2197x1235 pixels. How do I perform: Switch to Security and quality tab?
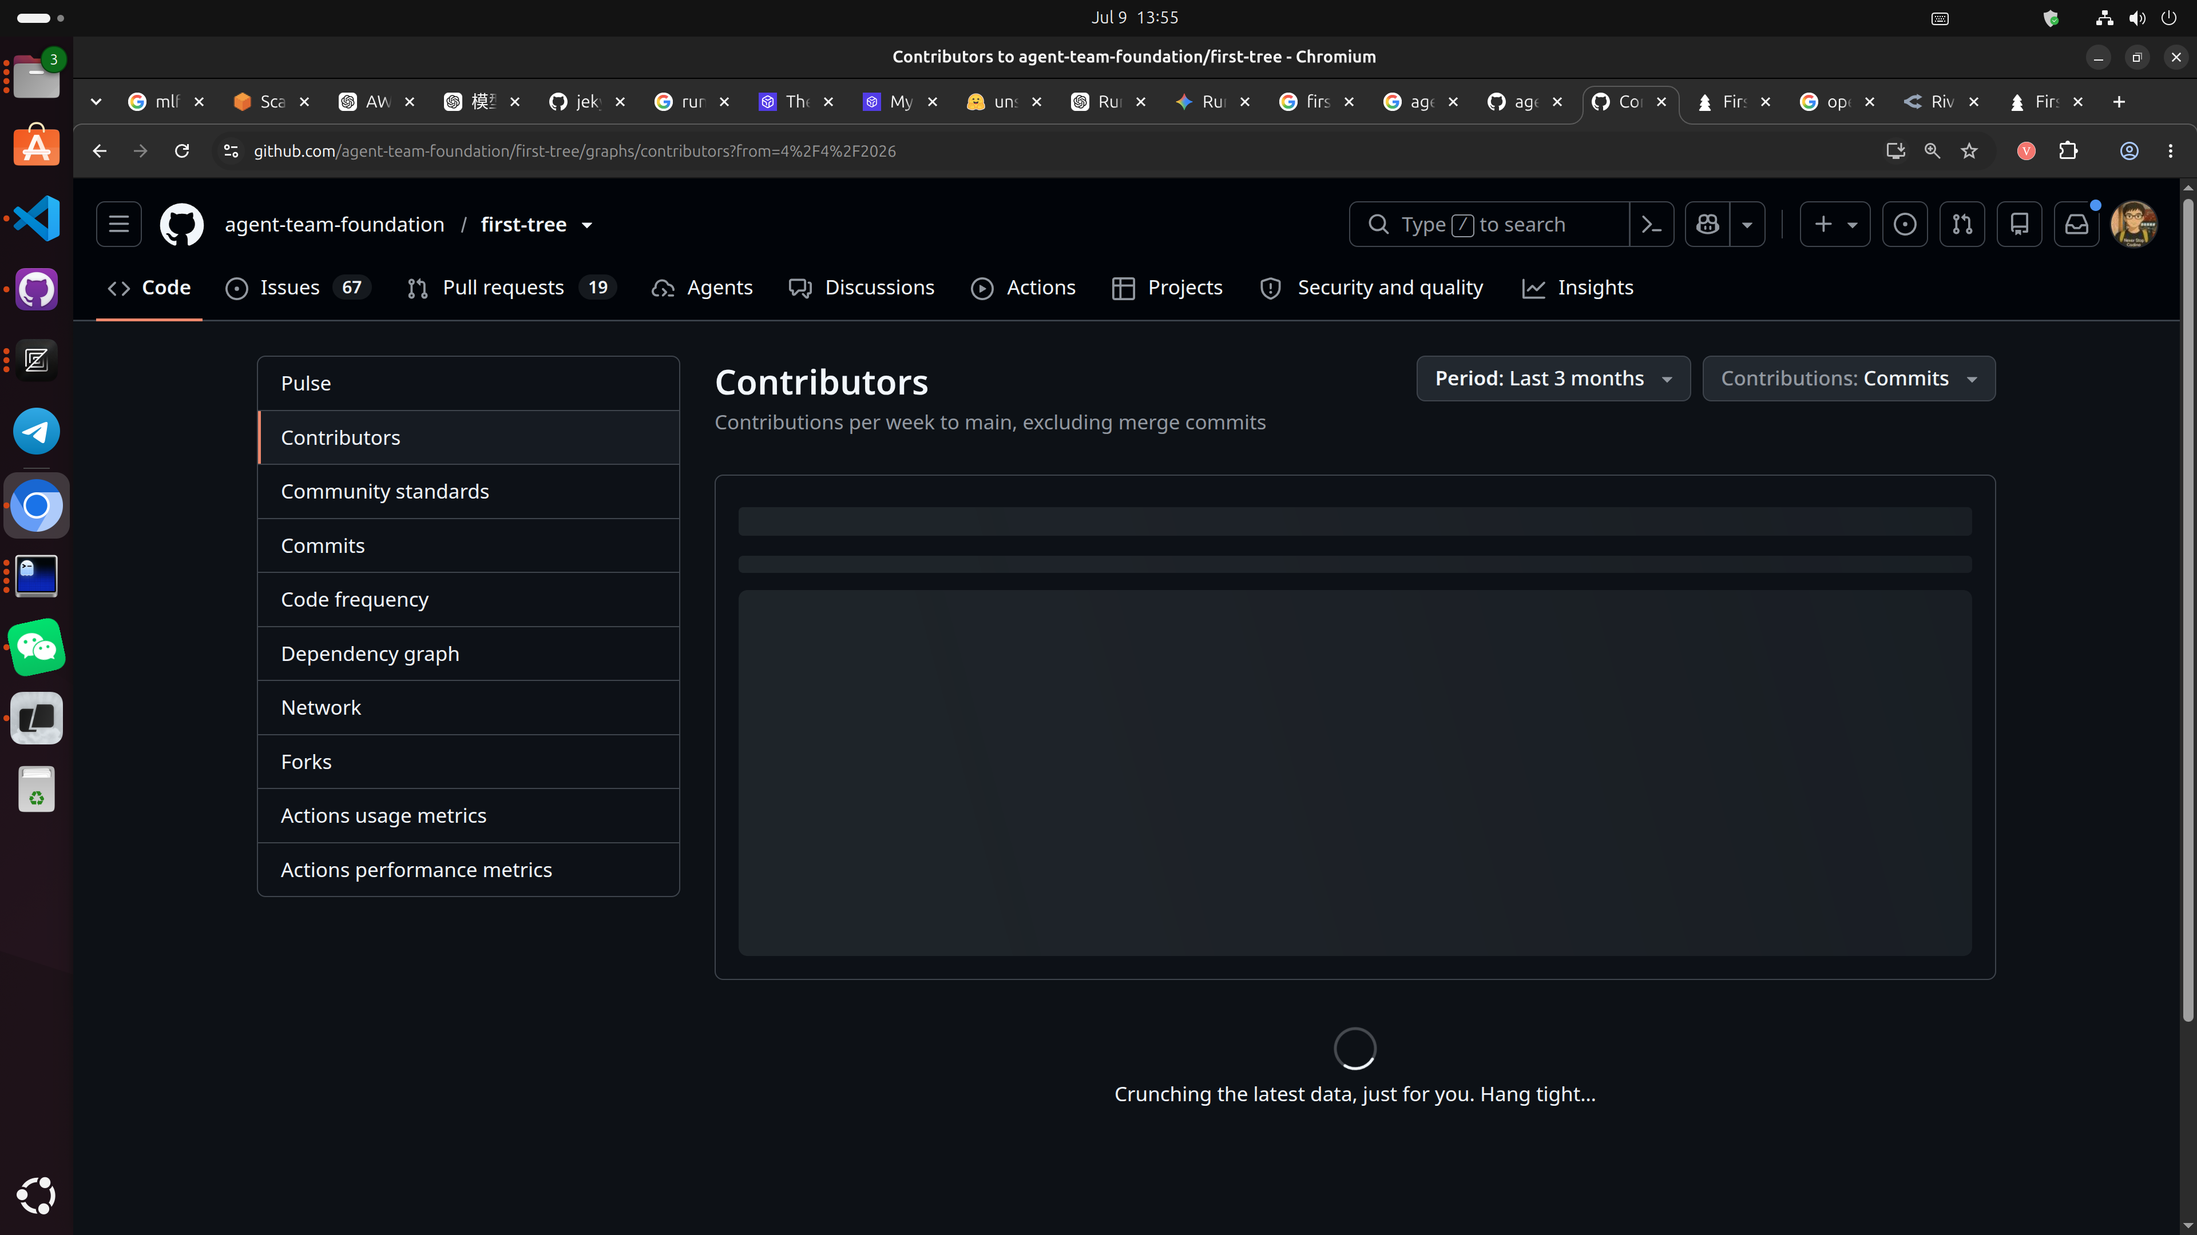tap(1373, 287)
